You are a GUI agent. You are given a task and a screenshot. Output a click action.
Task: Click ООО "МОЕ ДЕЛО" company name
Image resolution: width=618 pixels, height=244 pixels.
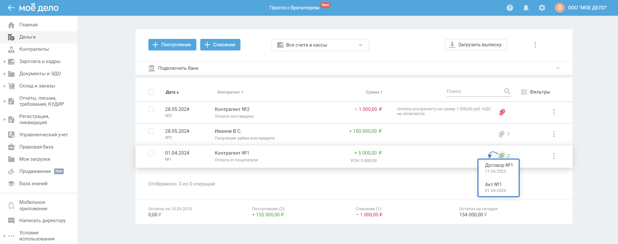click(x=587, y=8)
